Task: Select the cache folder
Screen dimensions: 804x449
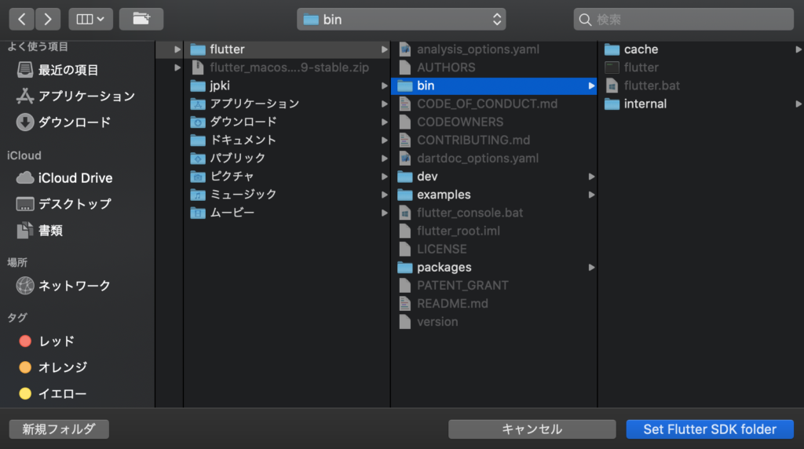Action: tap(701, 49)
